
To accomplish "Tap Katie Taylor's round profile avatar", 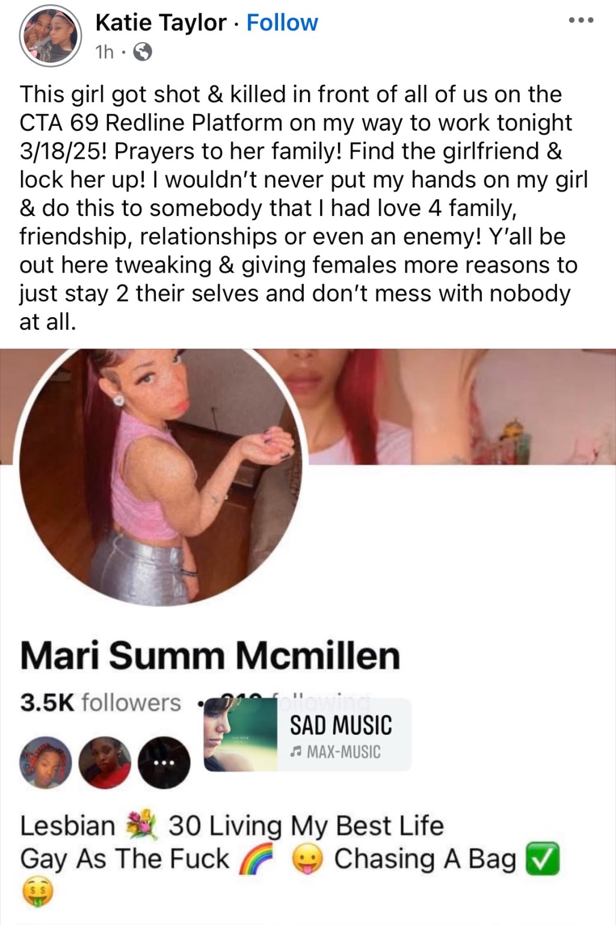I will point(51,36).
